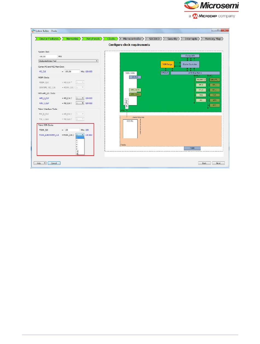Click the MMUART_0 peripheral block
This screenshot has width=260, height=344.
pyautogui.click(x=201, y=80)
